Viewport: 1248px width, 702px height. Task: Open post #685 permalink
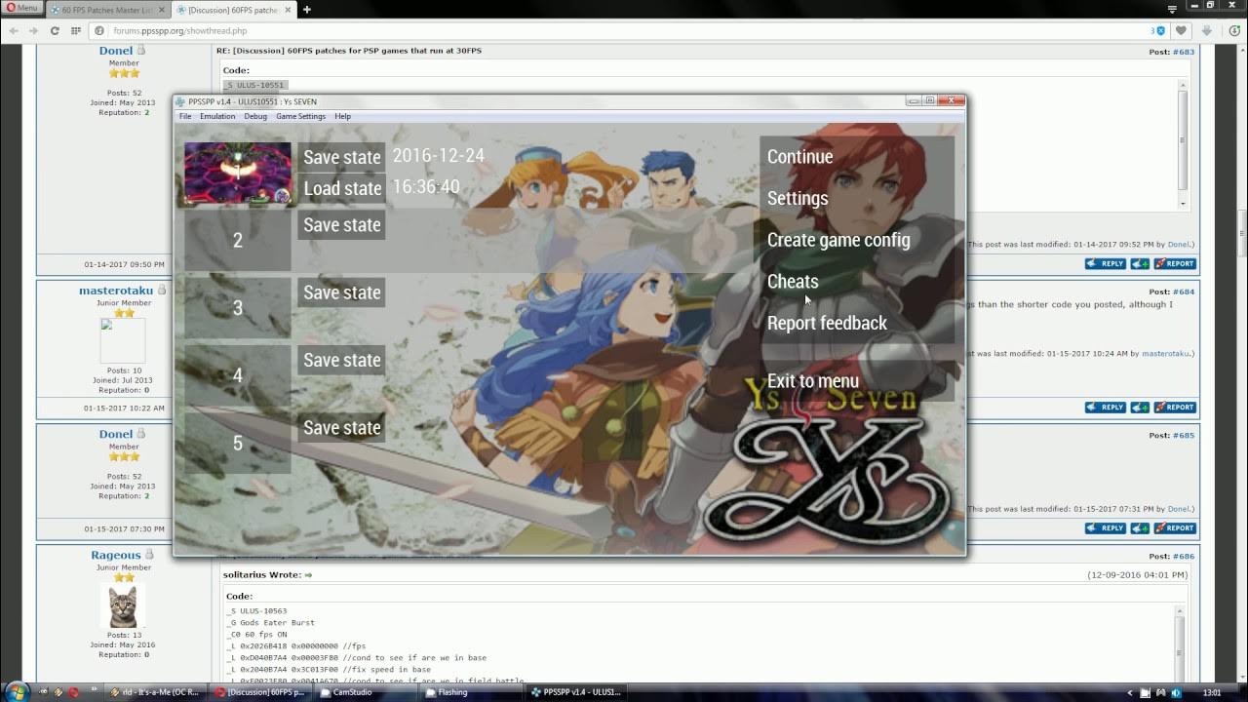(x=1184, y=436)
